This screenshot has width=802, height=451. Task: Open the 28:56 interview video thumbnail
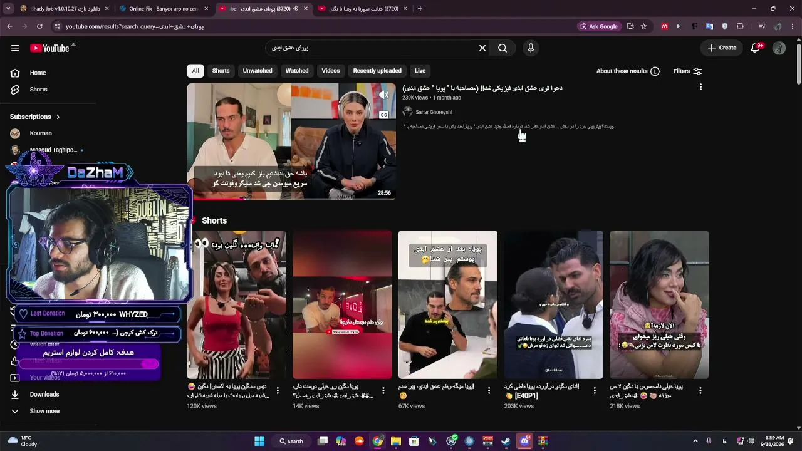click(x=291, y=142)
